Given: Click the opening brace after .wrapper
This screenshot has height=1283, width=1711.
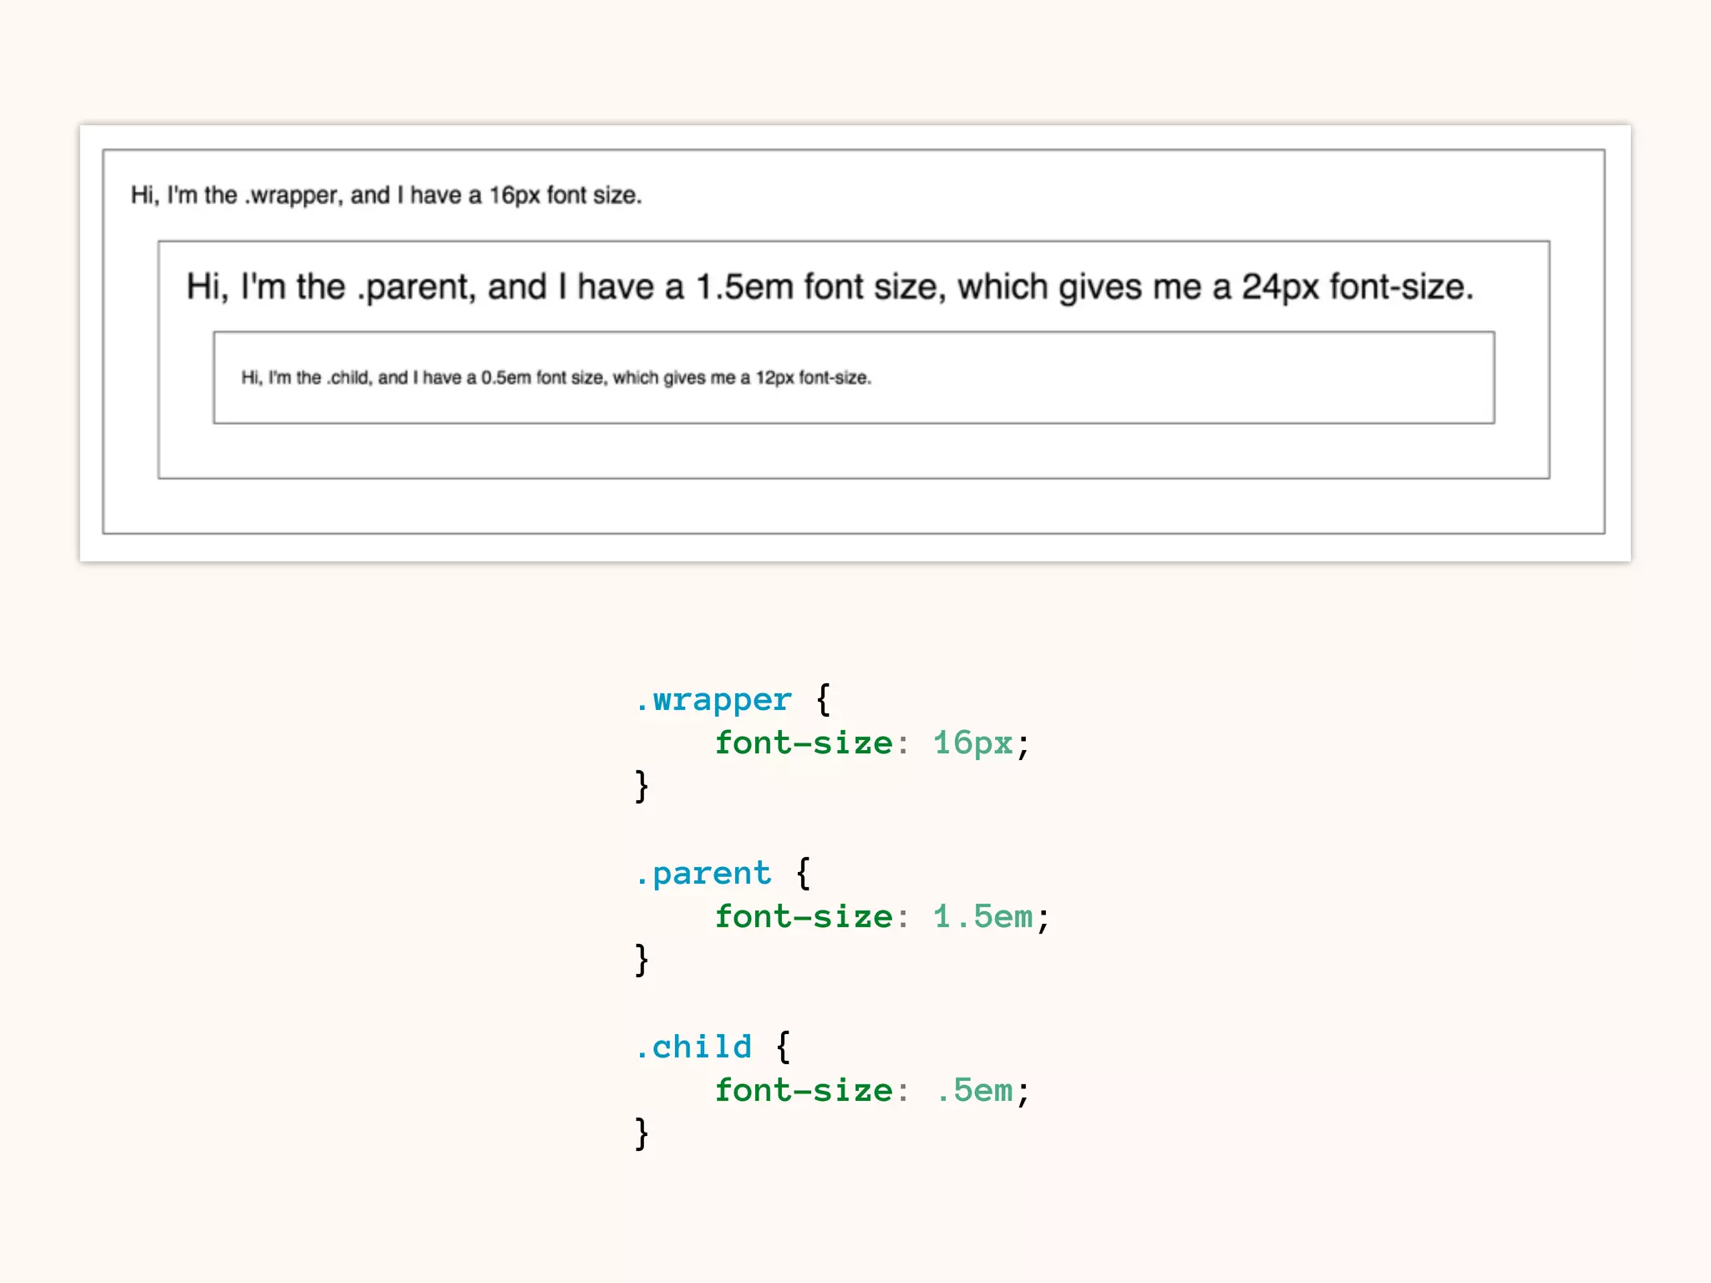Looking at the screenshot, I should click(823, 700).
